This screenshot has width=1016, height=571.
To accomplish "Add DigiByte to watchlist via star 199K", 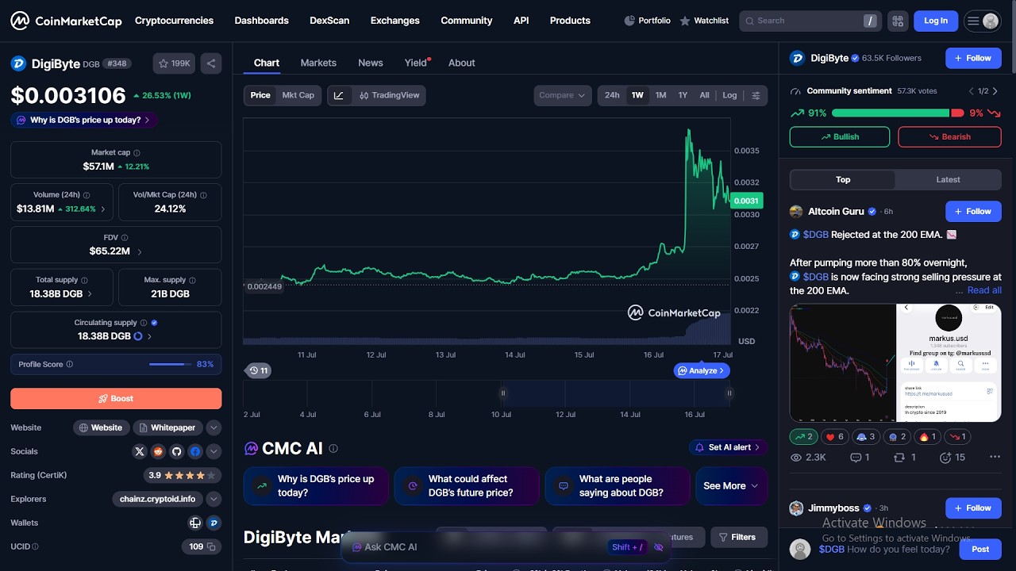I will (x=175, y=63).
